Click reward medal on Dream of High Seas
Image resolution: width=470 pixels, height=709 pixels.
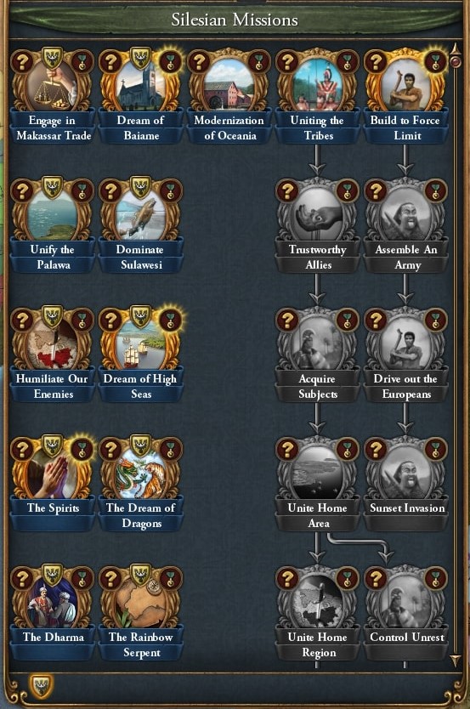(x=170, y=320)
